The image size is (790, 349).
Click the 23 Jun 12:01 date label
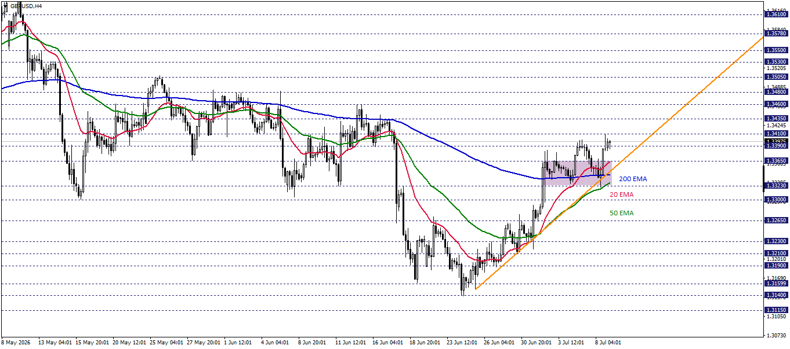(x=463, y=343)
